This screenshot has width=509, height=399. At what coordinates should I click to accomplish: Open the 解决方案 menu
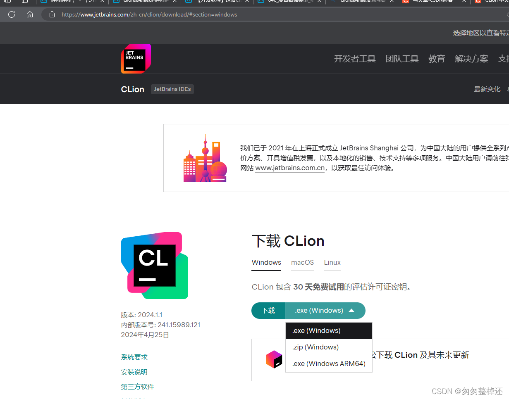coord(471,59)
